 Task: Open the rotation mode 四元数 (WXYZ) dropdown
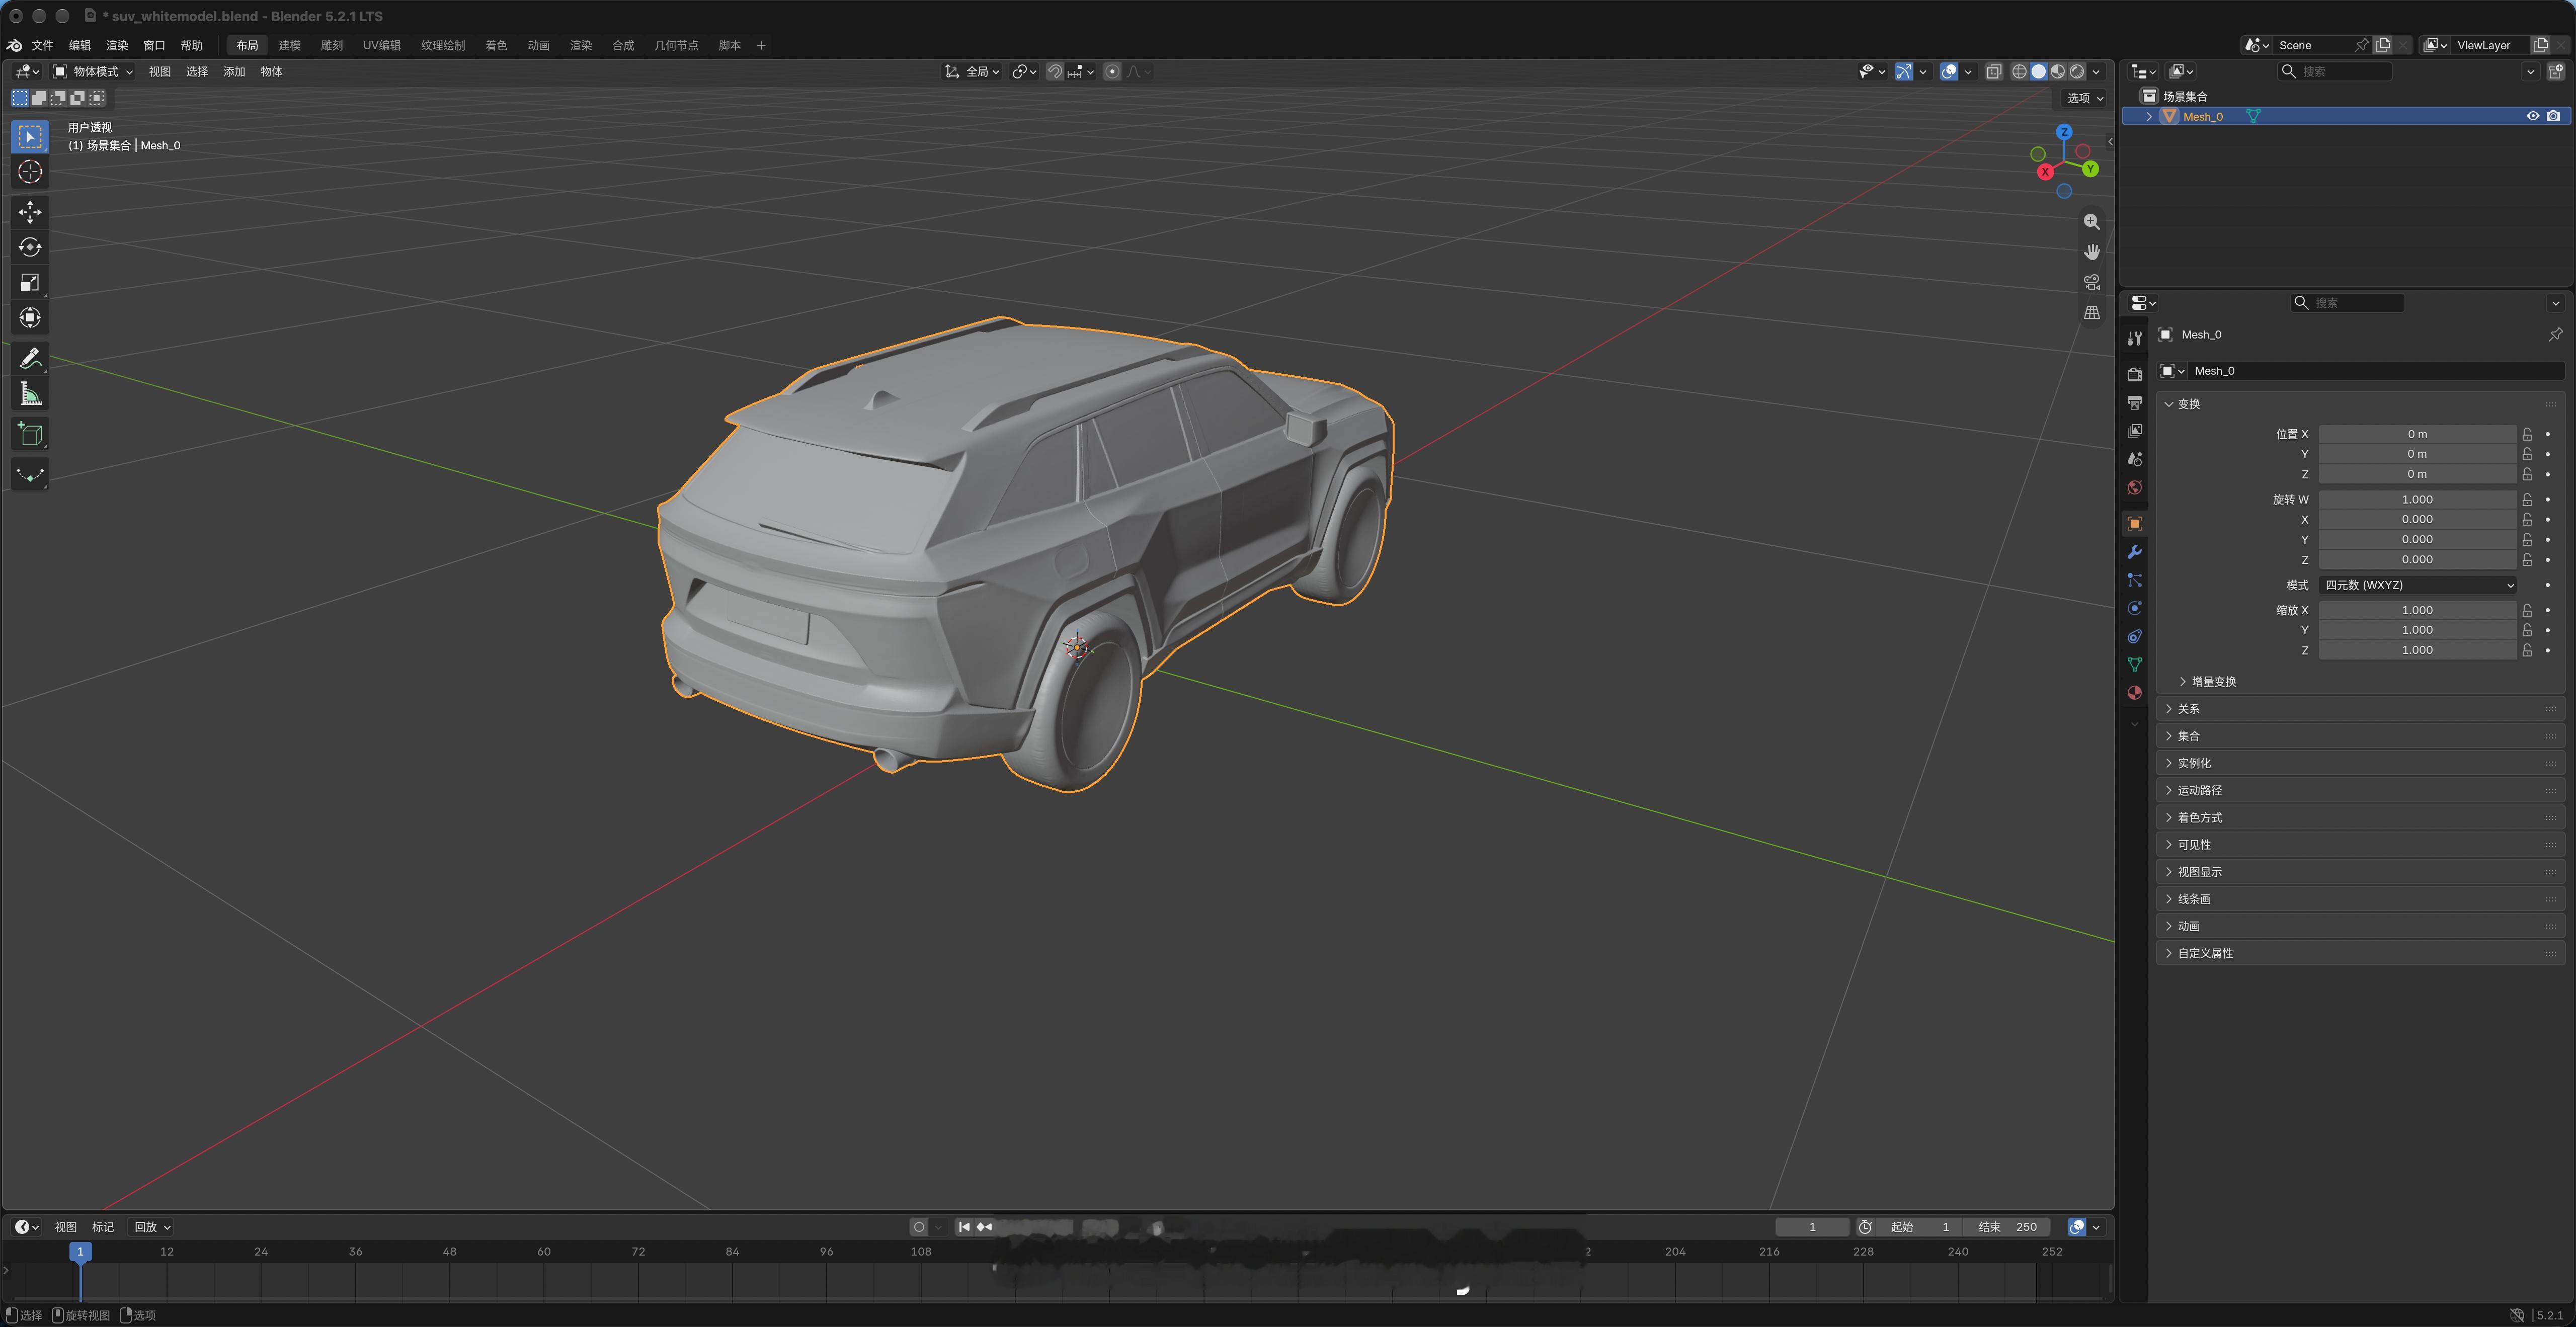2417,585
